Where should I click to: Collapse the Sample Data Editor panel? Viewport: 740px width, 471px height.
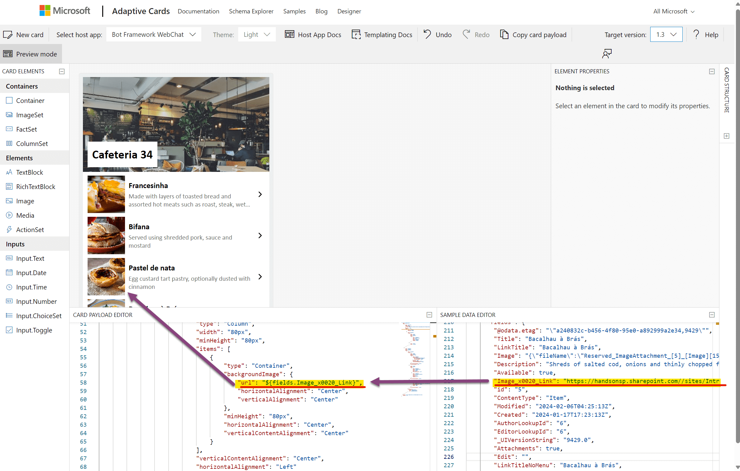coord(712,315)
